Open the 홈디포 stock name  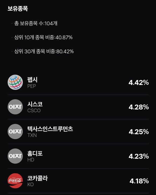pos(35,154)
